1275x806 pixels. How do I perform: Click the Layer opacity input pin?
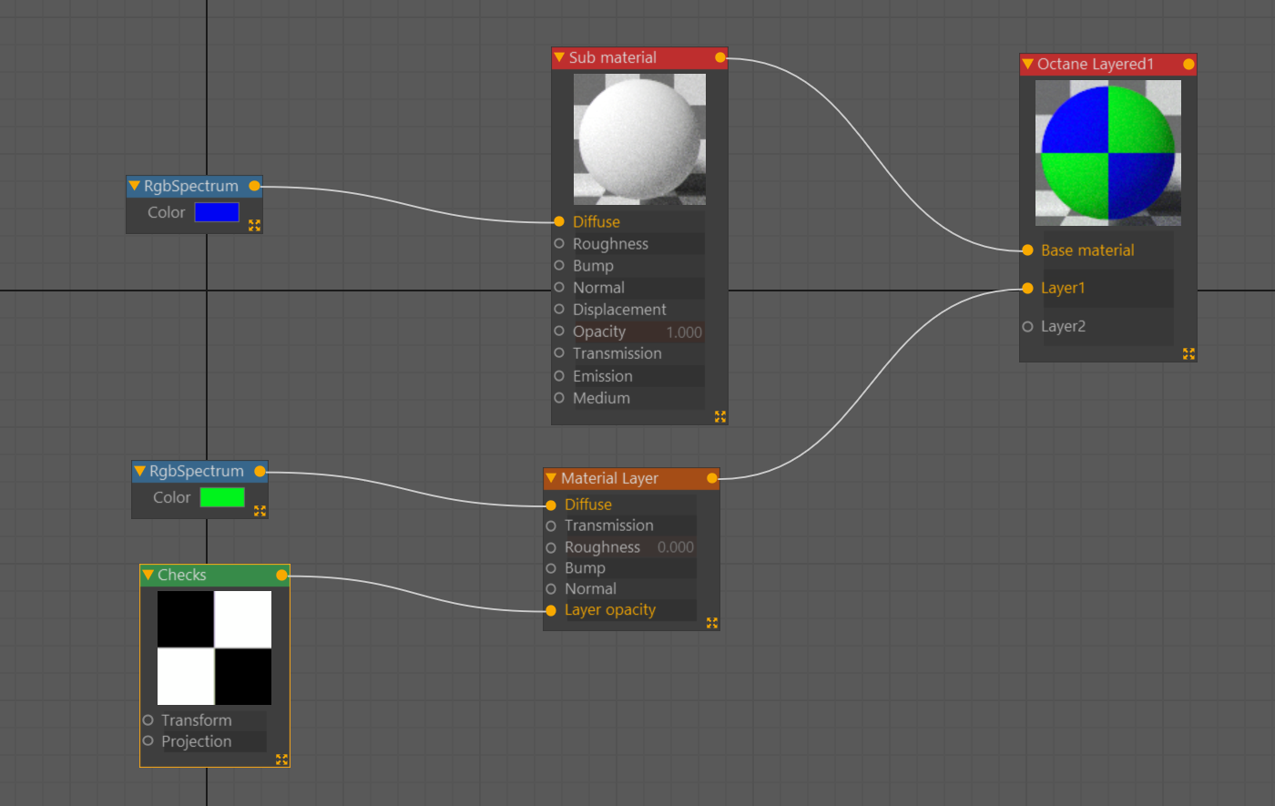click(551, 610)
